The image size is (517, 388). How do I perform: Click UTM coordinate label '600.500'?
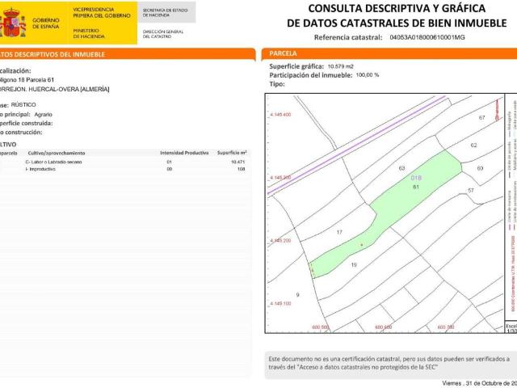click(x=321, y=327)
